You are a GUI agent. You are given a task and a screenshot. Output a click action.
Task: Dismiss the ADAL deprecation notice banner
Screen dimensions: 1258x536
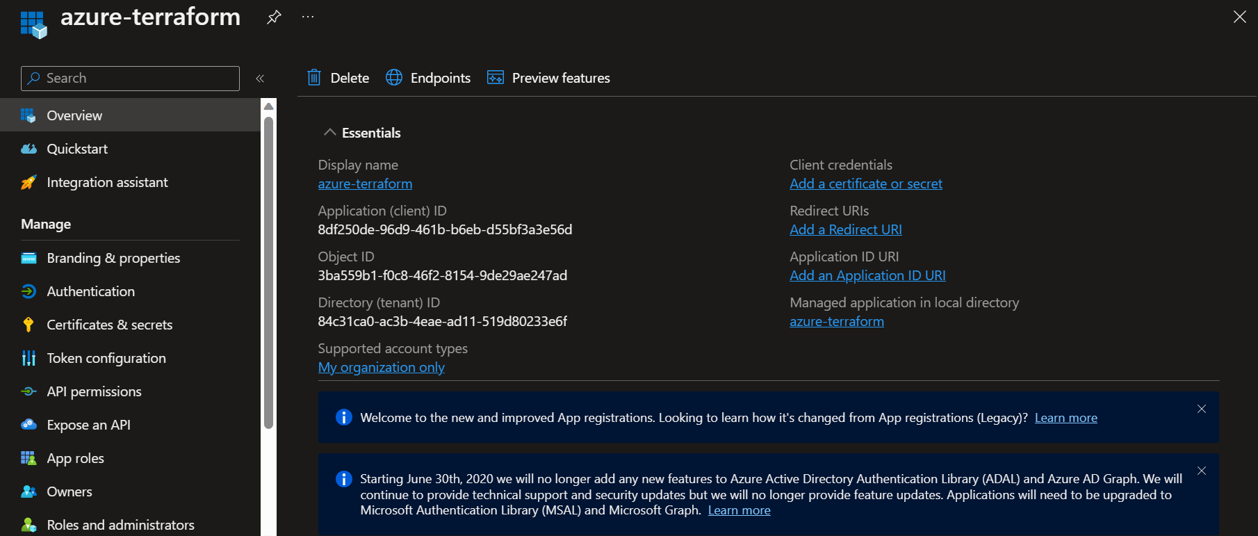1202,471
